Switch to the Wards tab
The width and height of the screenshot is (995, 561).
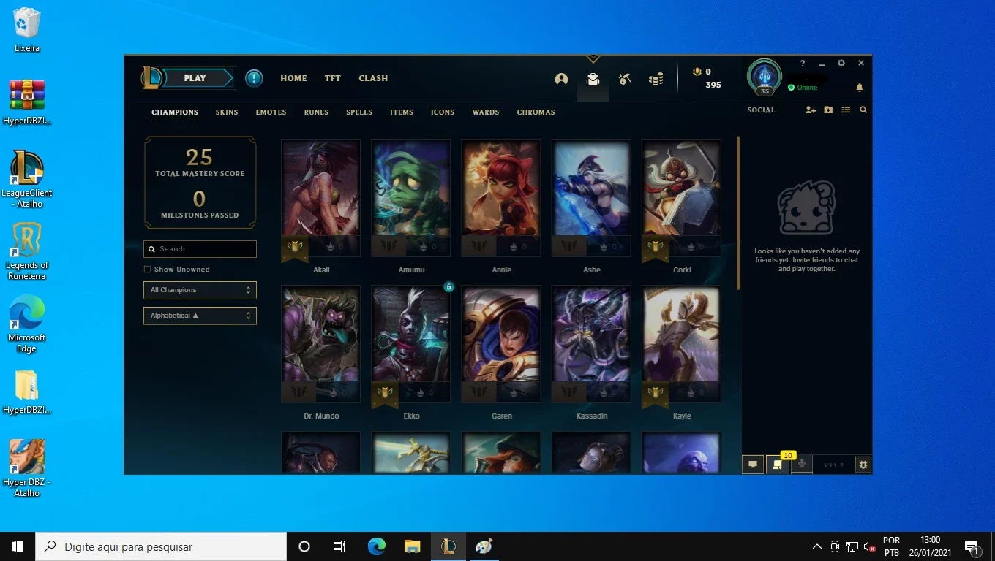click(x=486, y=112)
